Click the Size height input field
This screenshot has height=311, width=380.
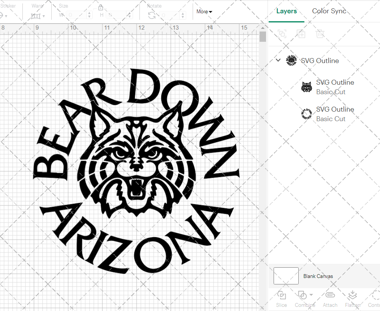(x=117, y=15)
